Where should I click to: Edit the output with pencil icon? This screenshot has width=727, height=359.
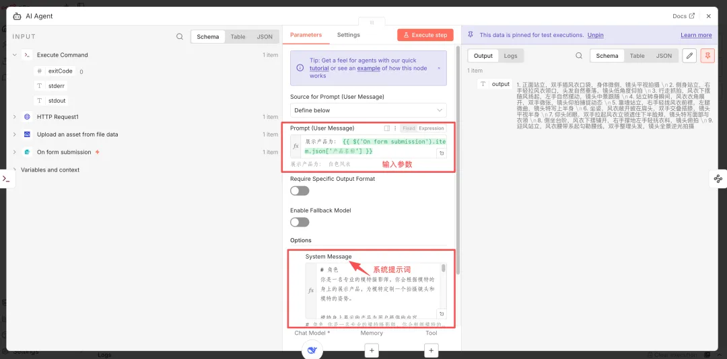(x=689, y=56)
